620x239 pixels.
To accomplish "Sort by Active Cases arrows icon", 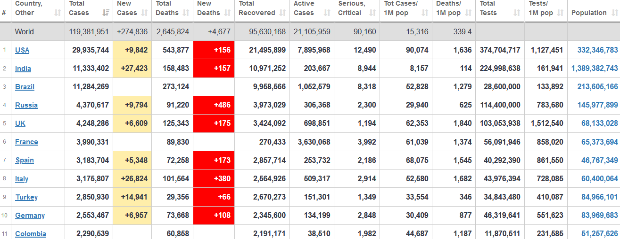I will (x=327, y=13).
